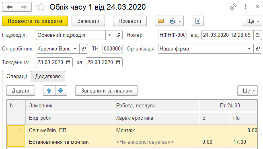Screen dimensions: 263x149
Task: Select <Не використовується> cell
Action: tap(156, 142)
